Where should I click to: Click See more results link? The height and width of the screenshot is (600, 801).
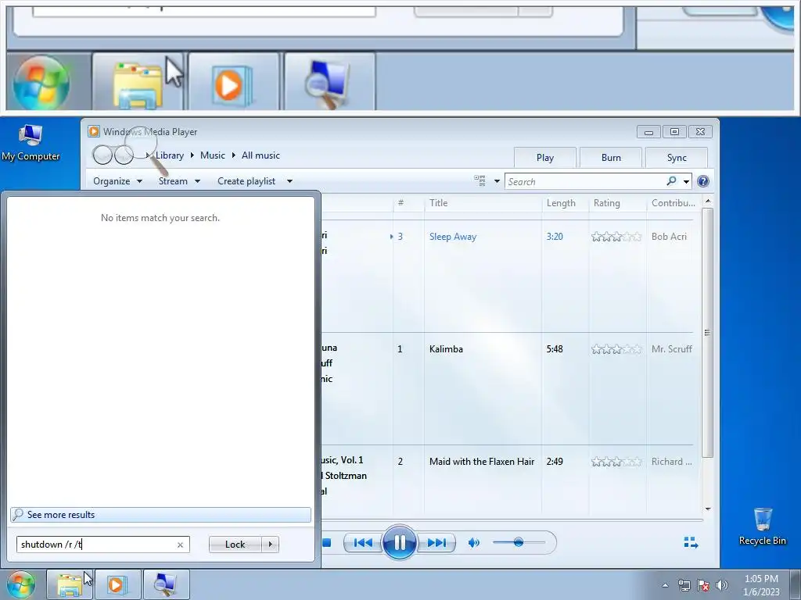[160, 514]
